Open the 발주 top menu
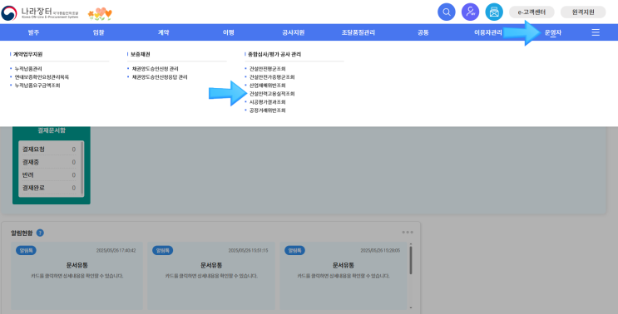Image resolution: width=618 pixels, height=314 pixels. coord(33,32)
